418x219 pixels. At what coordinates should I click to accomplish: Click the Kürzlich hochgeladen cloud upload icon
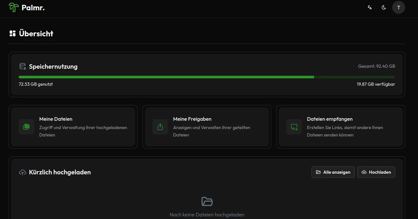[22, 172]
